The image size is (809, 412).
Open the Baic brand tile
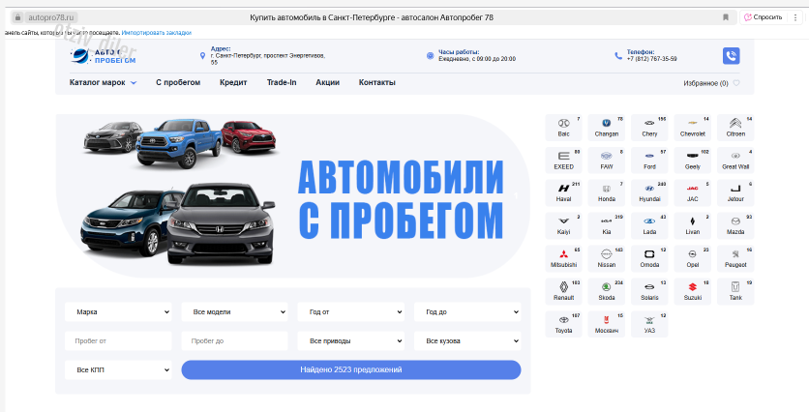point(563,128)
